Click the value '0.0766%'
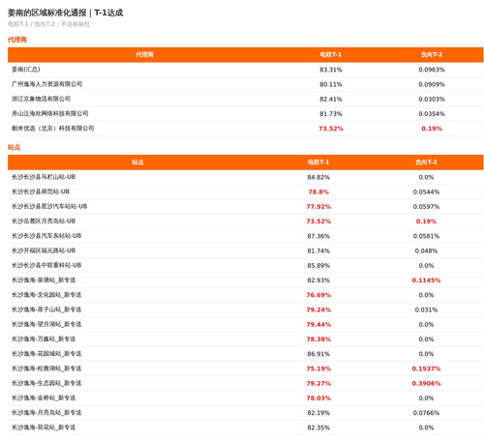484x443 pixels. tap(426, 413)
